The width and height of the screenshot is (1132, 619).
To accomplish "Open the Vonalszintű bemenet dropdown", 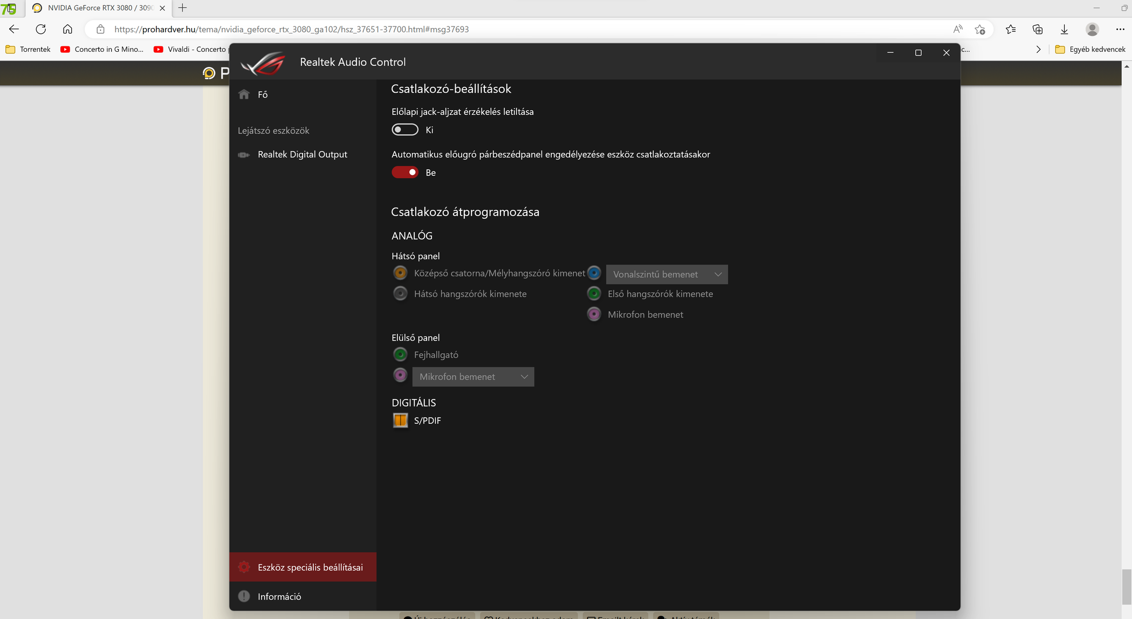I will pyautogui.click(x=667, y=274).
